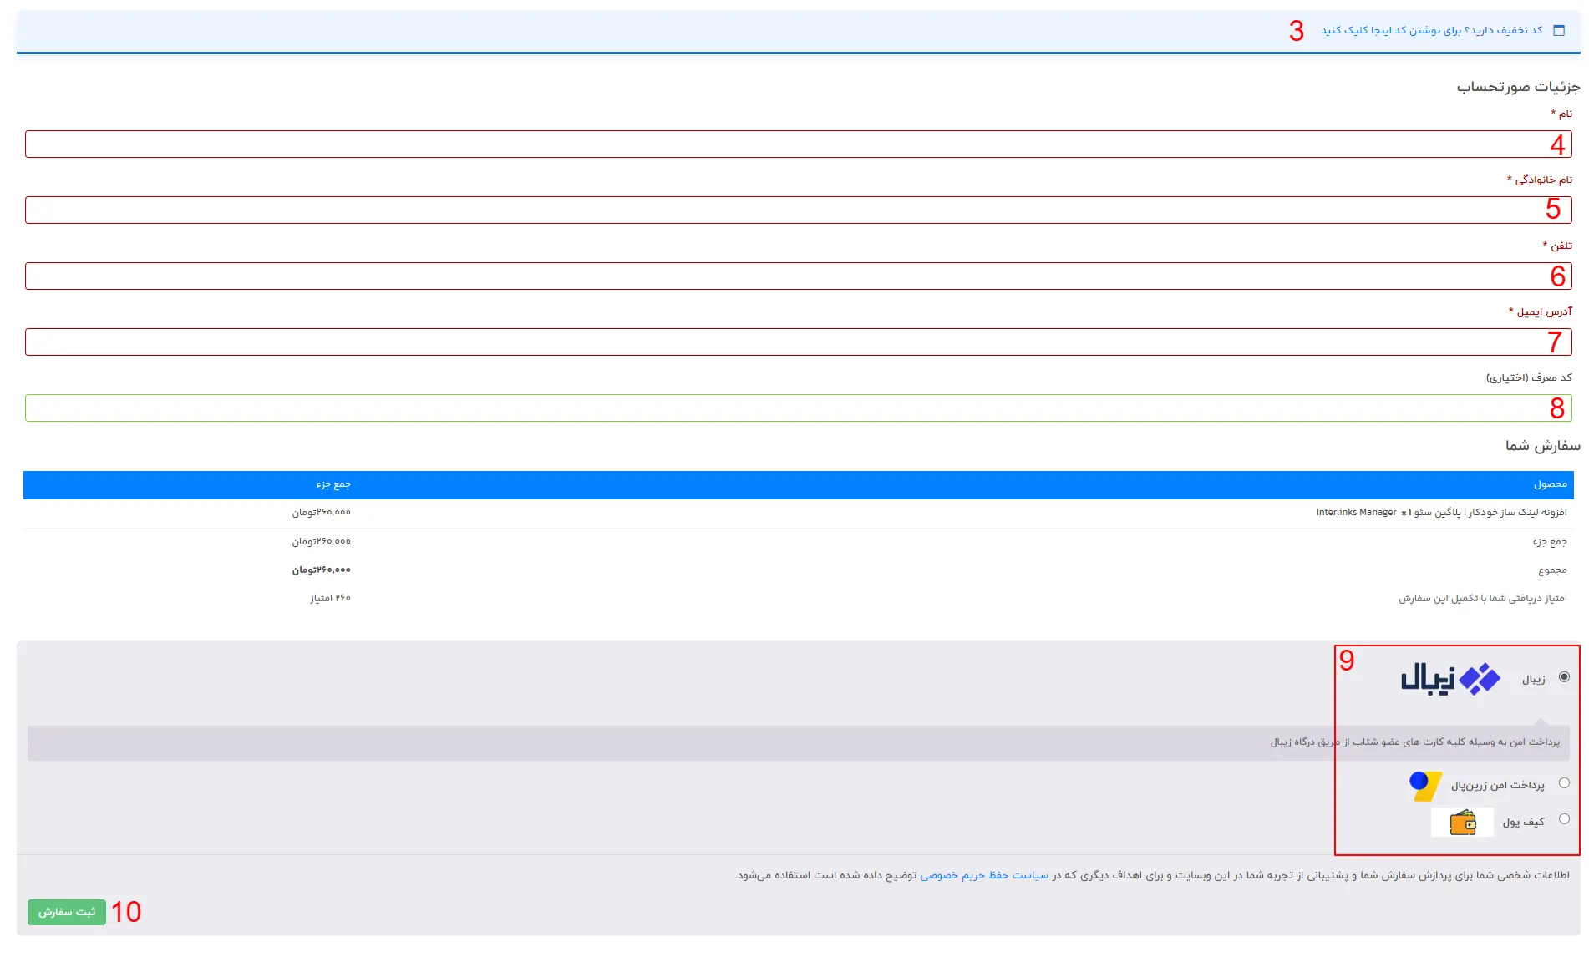Image resolution: width=1589 pixels, height=962 pixels.
Task: Select the wallet (کیف پول) payment radio
Action: pos(1564,819)
